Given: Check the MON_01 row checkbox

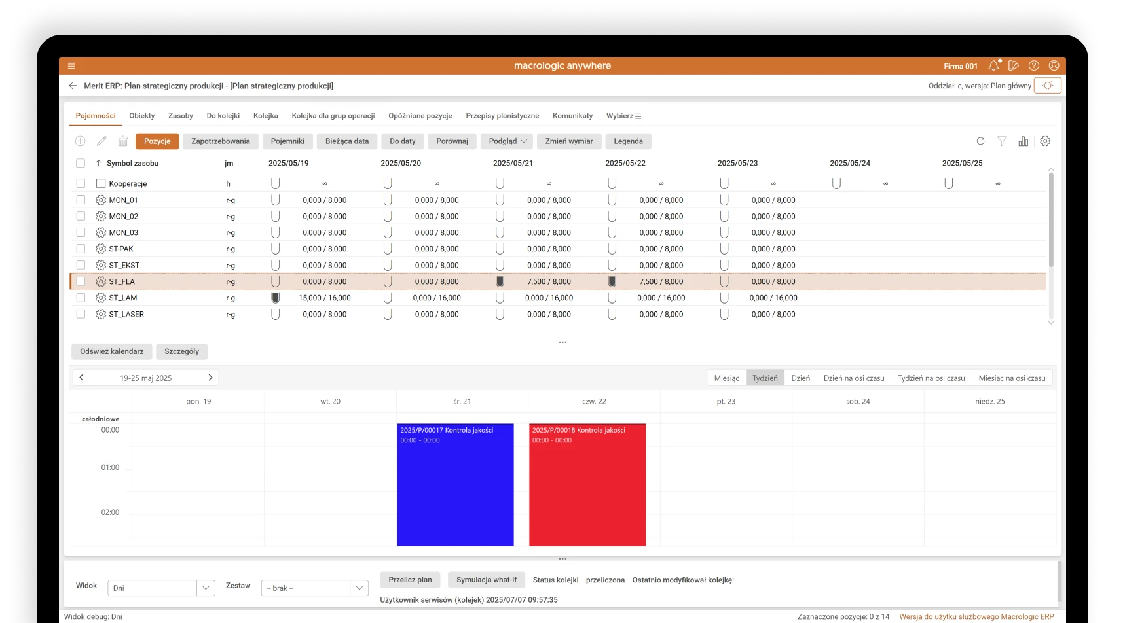Looking at the screenshot, I should (81, 200).
